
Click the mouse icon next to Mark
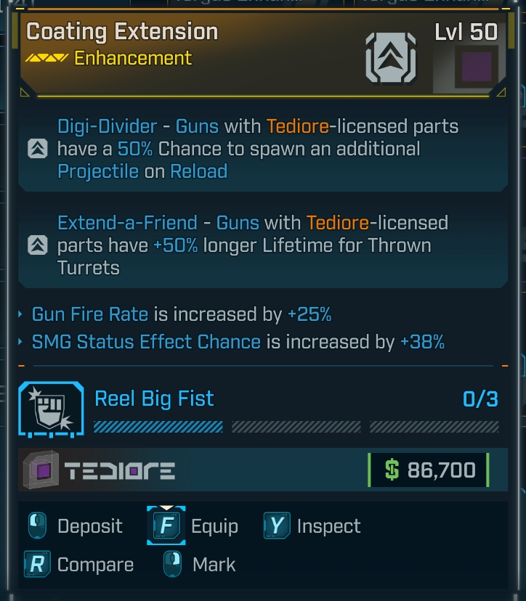(x=172, y=565)
